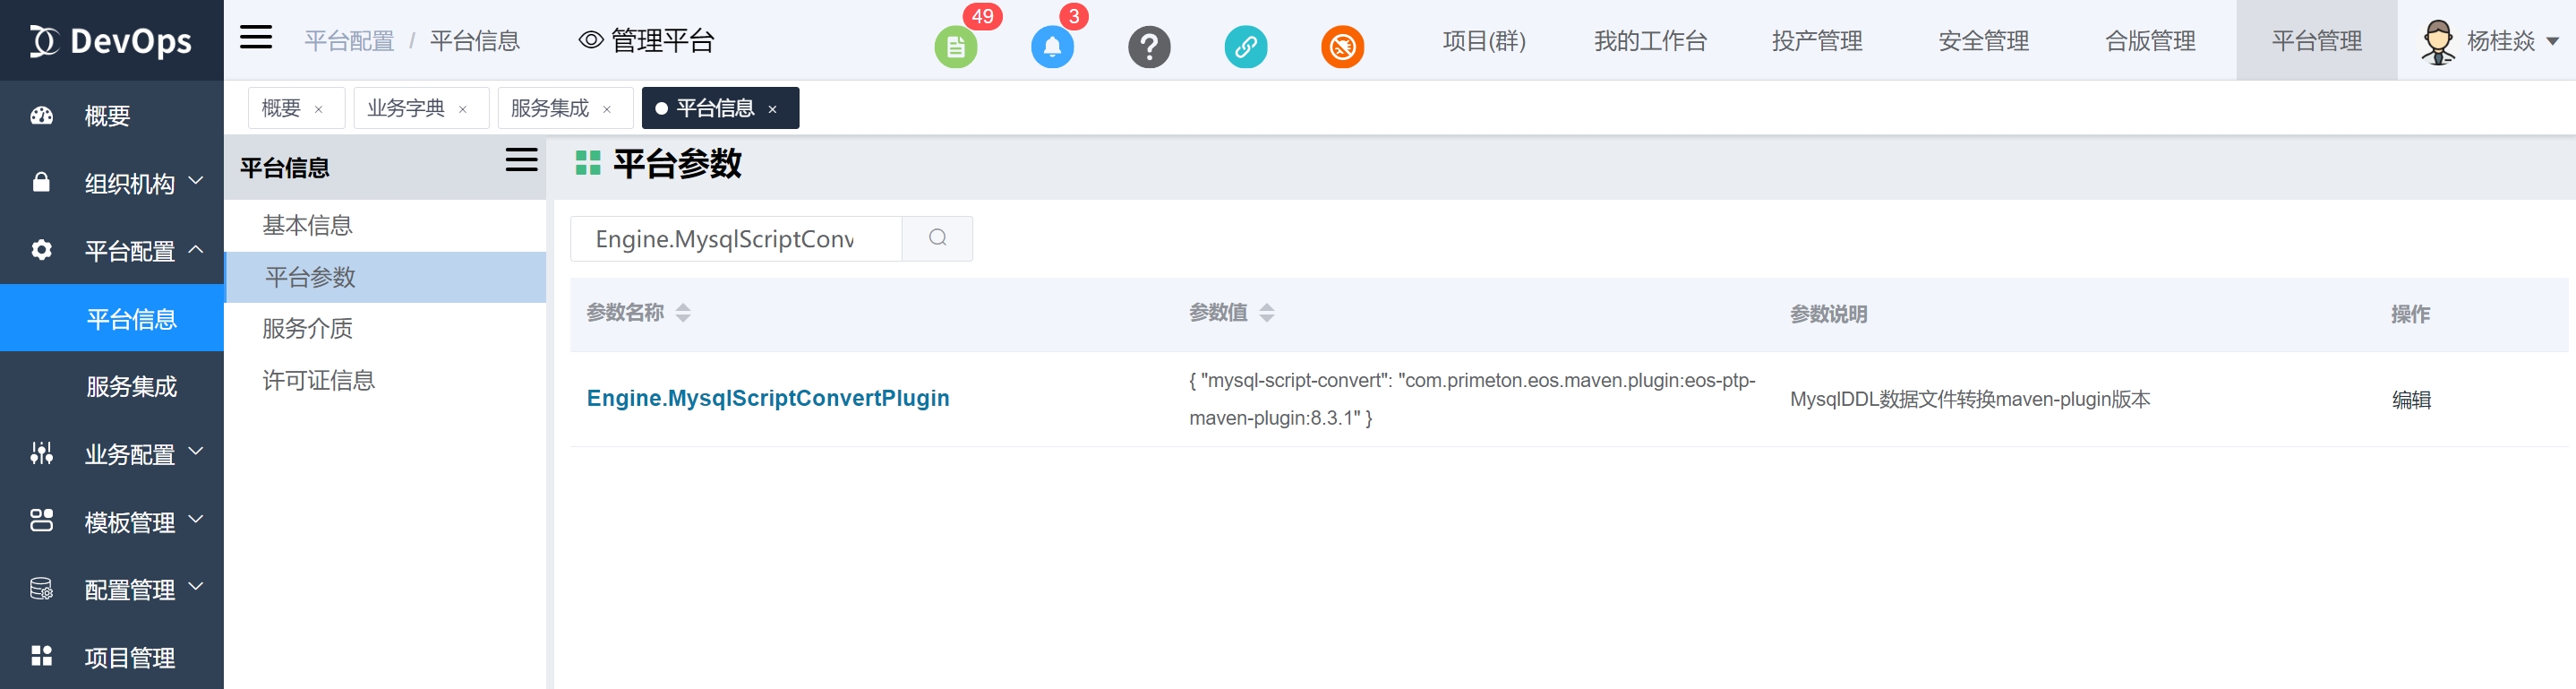Focus the parameter search input field
Viewport: 2576px width, 689px height.
point(736,238)
